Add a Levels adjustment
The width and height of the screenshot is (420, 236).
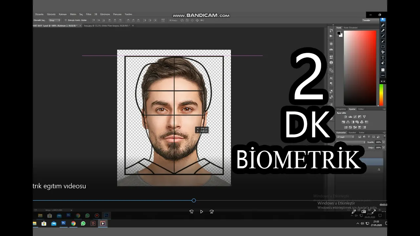pyautogui.click(x=350, y=117)
